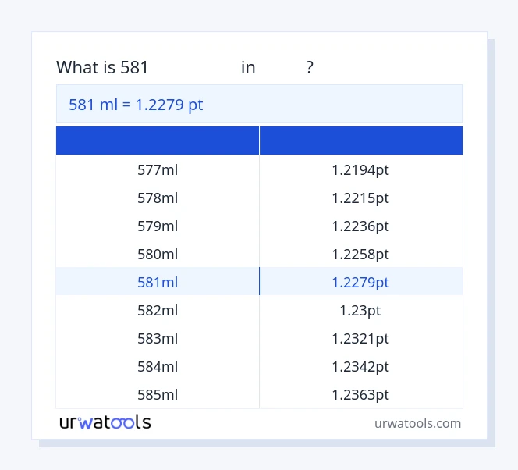Select the 583ml cell
This screenshot has width=518, height=470.
158,338
